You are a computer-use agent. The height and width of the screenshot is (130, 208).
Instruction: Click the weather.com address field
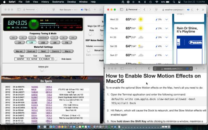tap(174, 10)
